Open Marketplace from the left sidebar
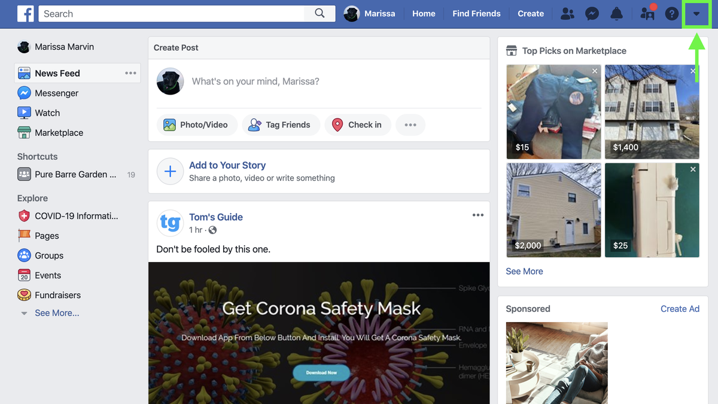718x404 pixels. click(x=57, y=132)
